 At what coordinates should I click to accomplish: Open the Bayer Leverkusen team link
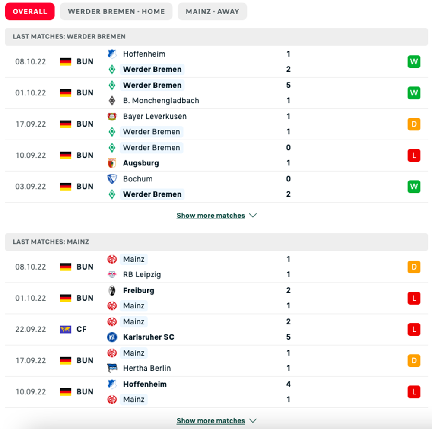coord(155,116)
